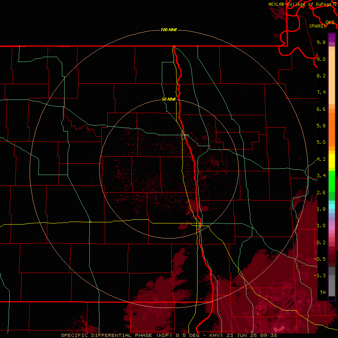
Task: Click the -0.5 color scale value
Action: (x=320, y=259)
